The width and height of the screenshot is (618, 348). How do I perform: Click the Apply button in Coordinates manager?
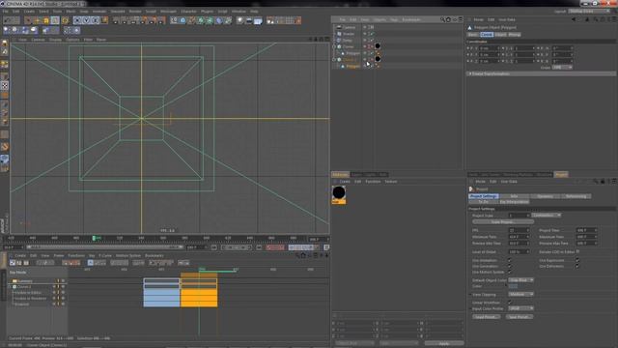444,344
